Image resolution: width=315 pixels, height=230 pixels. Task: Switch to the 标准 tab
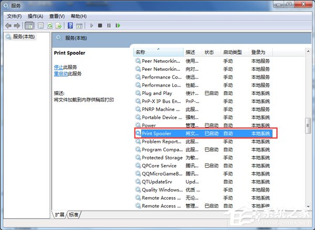point(73,215)
